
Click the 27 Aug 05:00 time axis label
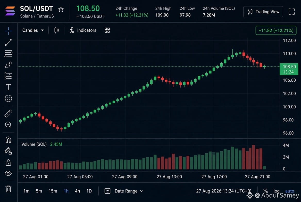[80, 177]
